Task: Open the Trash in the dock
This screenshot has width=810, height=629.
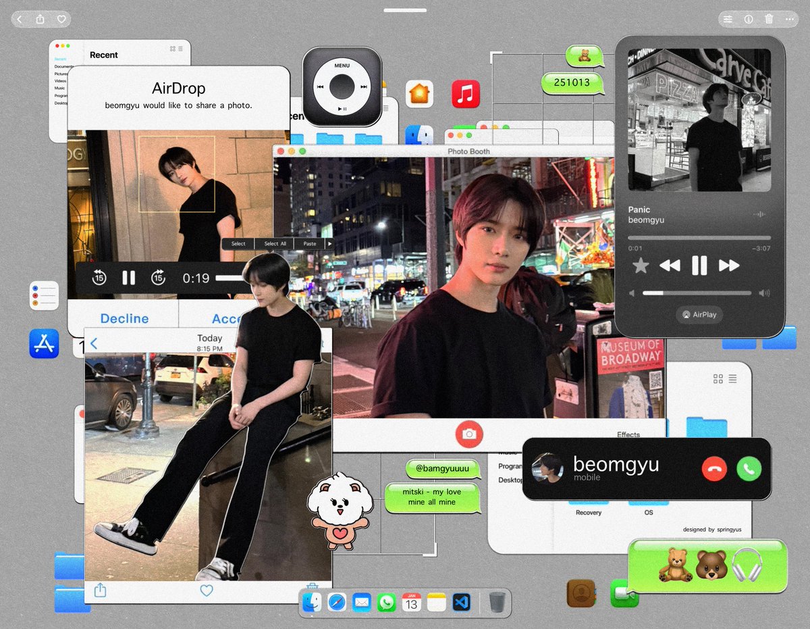Action: coord(497,602)
